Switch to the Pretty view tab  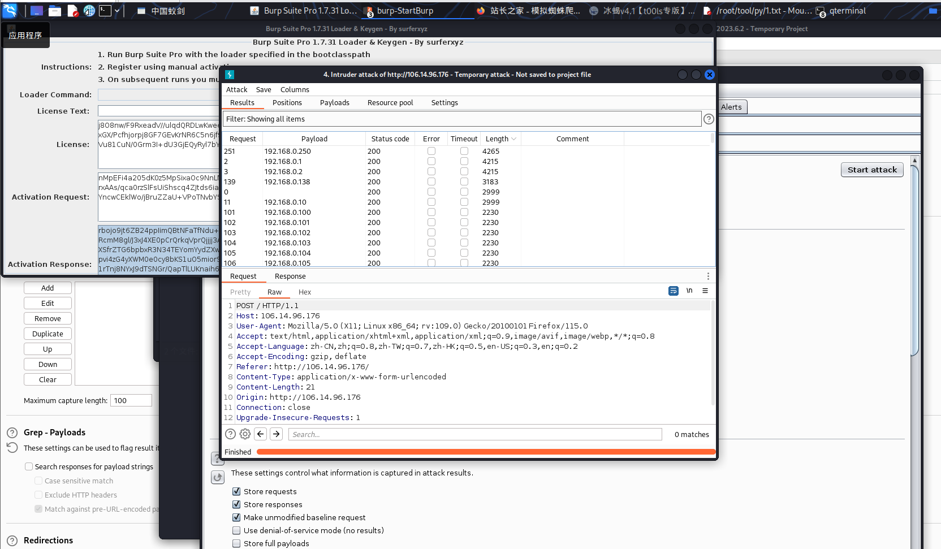pyautogui.click(x=240, y=292)
